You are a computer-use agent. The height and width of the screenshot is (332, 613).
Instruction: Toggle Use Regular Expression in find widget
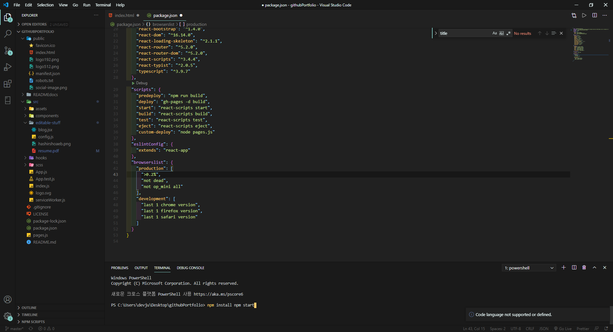tap(509, 33)
